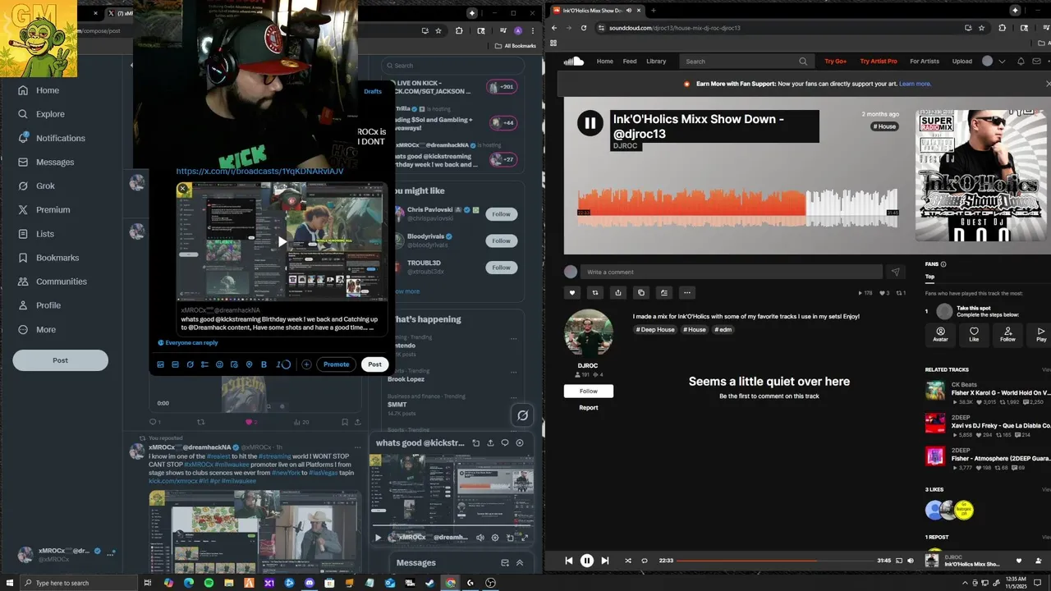Click the fan-steps Like button
This screenshot has width=1051, height=591.
(974, 333)
